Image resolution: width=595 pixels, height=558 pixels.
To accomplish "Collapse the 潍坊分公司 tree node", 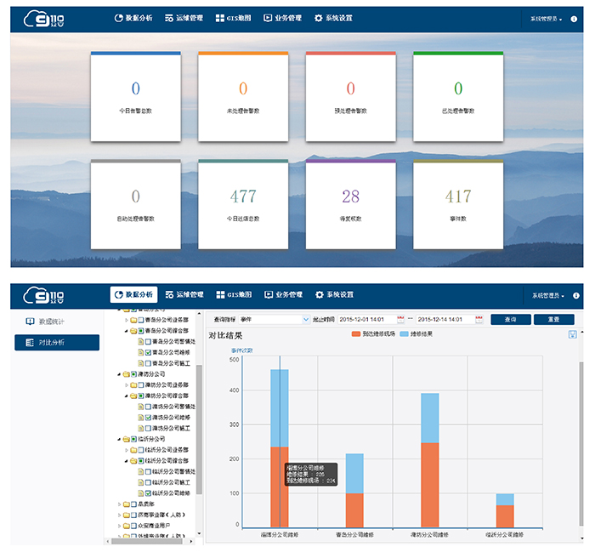I will (117, 374).
